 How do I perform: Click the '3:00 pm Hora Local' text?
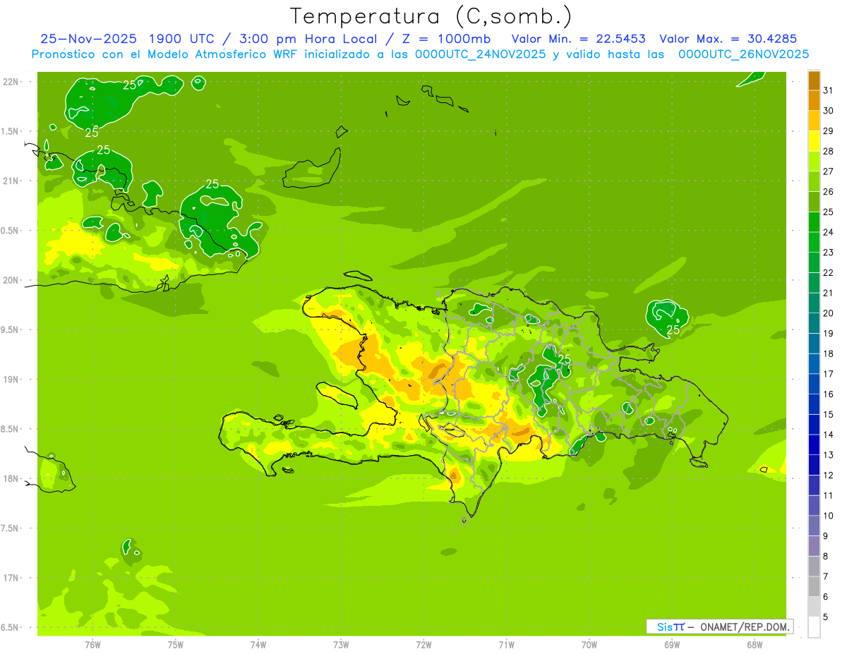click(308, 39)
